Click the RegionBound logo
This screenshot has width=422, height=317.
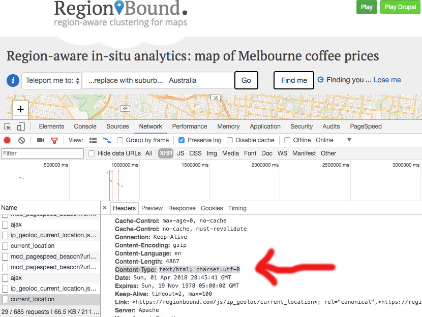[x=120, y=13]
